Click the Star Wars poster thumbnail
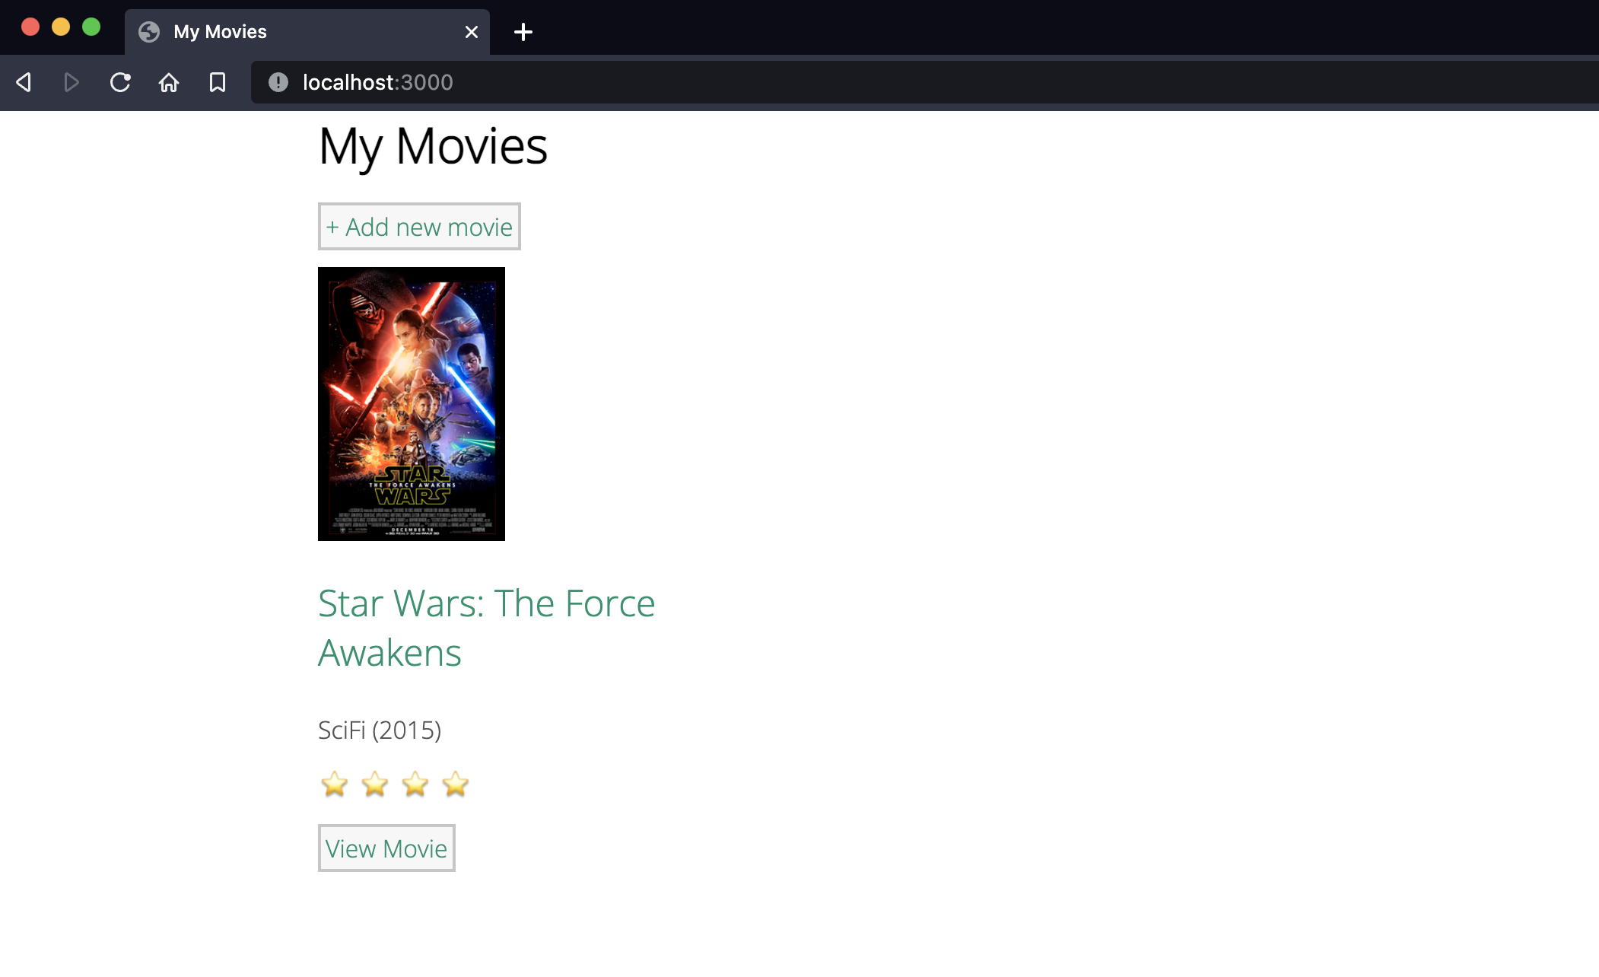Viewport: 1599px width, 977px height. coord(412,404)
